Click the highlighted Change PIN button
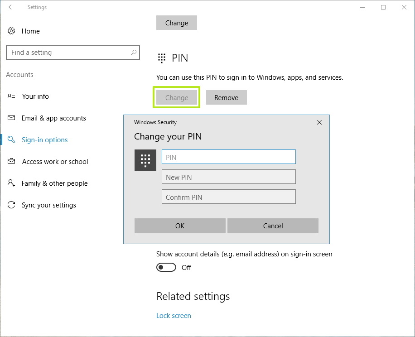Screen dimensions: 415x337 point(177,97)
